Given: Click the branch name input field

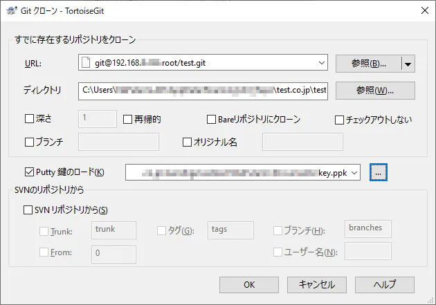Looking at the screenshot, I should click(x=118, y=142).
